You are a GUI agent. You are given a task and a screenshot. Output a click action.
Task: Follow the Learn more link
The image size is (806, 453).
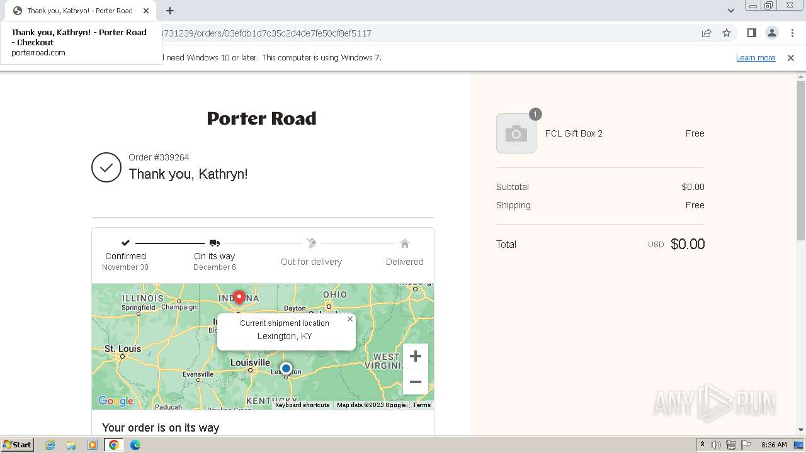click(x=756, y=57)
